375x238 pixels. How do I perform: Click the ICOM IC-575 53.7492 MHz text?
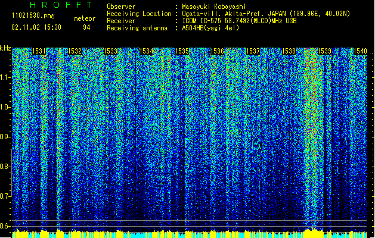pos(239,21)
